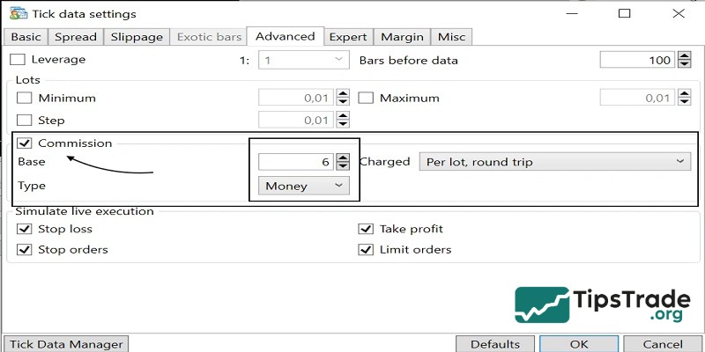
Task: Decrease the Step lots spinner value
Action: pos(344,125)
